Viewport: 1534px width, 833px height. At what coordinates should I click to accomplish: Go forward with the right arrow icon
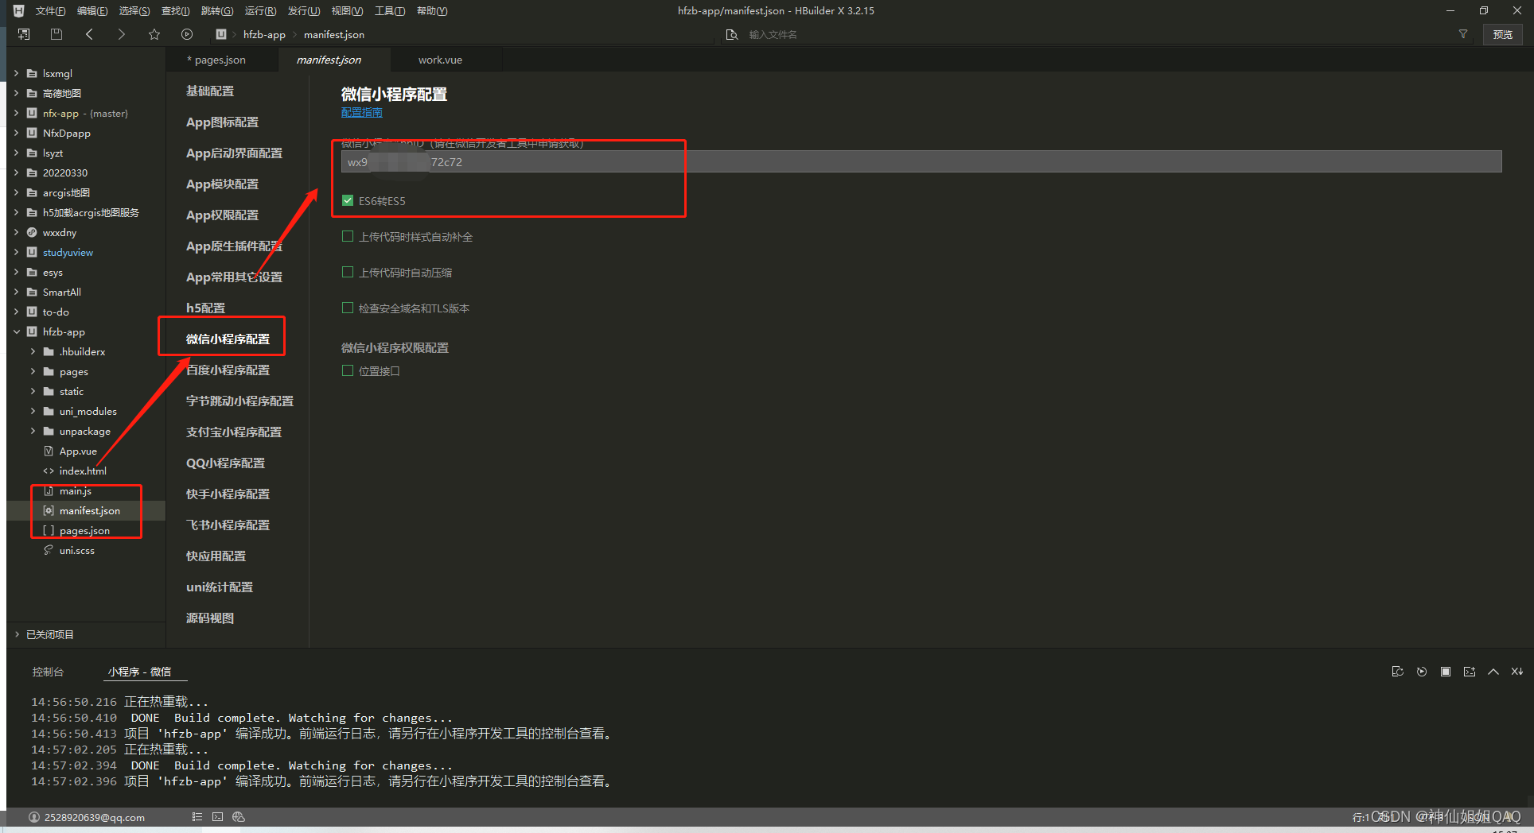pyautogui.click(x=121, y=34)
